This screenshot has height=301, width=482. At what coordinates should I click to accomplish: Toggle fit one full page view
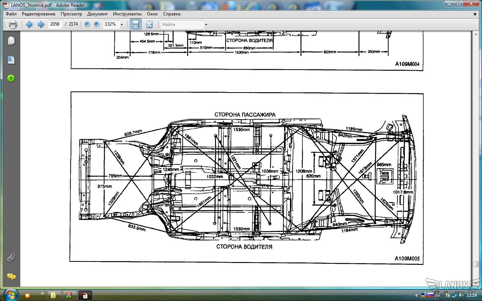pyautogui.click(x=149, y=24)
